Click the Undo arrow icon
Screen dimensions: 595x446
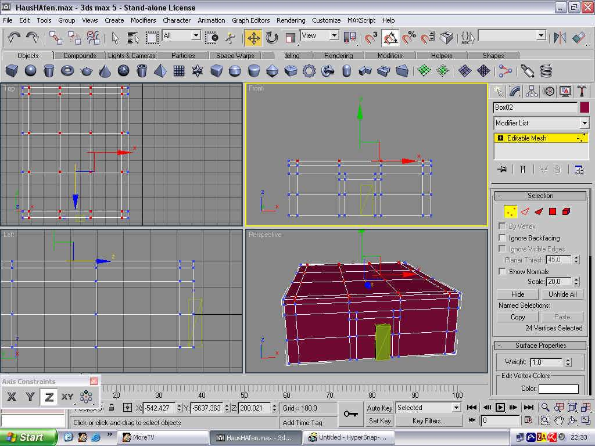[14, 37]
